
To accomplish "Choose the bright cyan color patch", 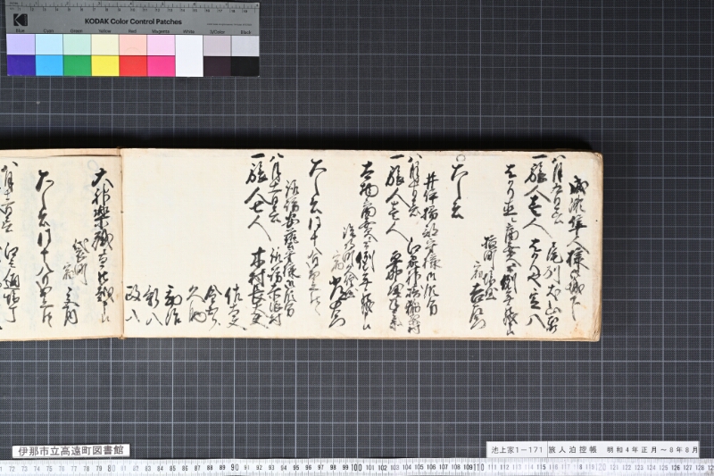I will (x=49, y=66).
